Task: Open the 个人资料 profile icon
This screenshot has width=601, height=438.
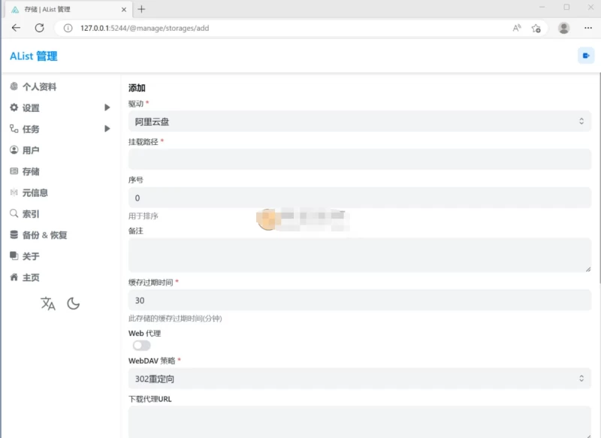Action: pos(14,86)
